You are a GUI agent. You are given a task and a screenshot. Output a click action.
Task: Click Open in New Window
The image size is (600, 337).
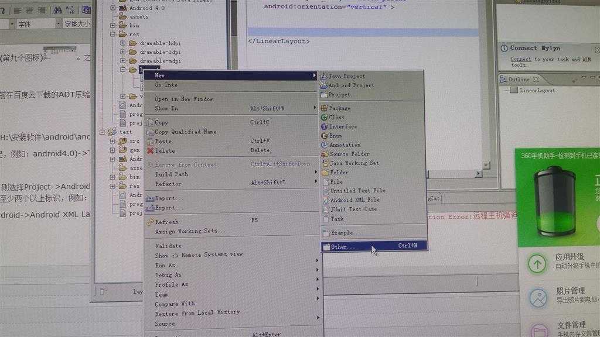pos(231,99)
